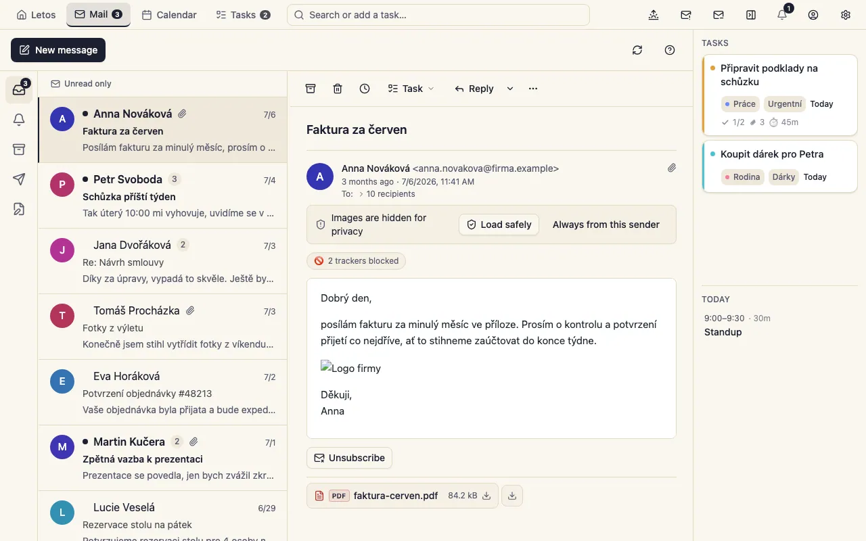Delete the open email with trash icon
Screen dimensions: 866x541
[338, 89]
